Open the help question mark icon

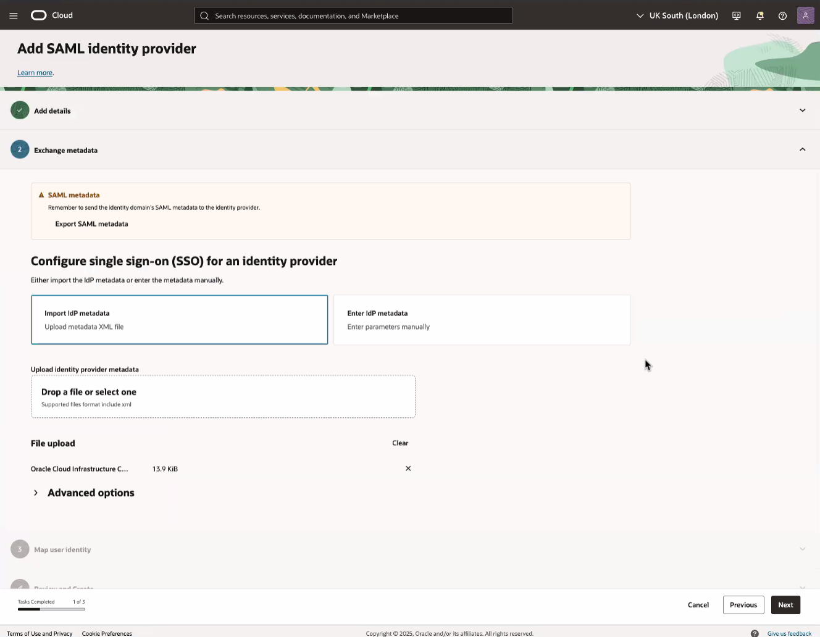(783, 15)
